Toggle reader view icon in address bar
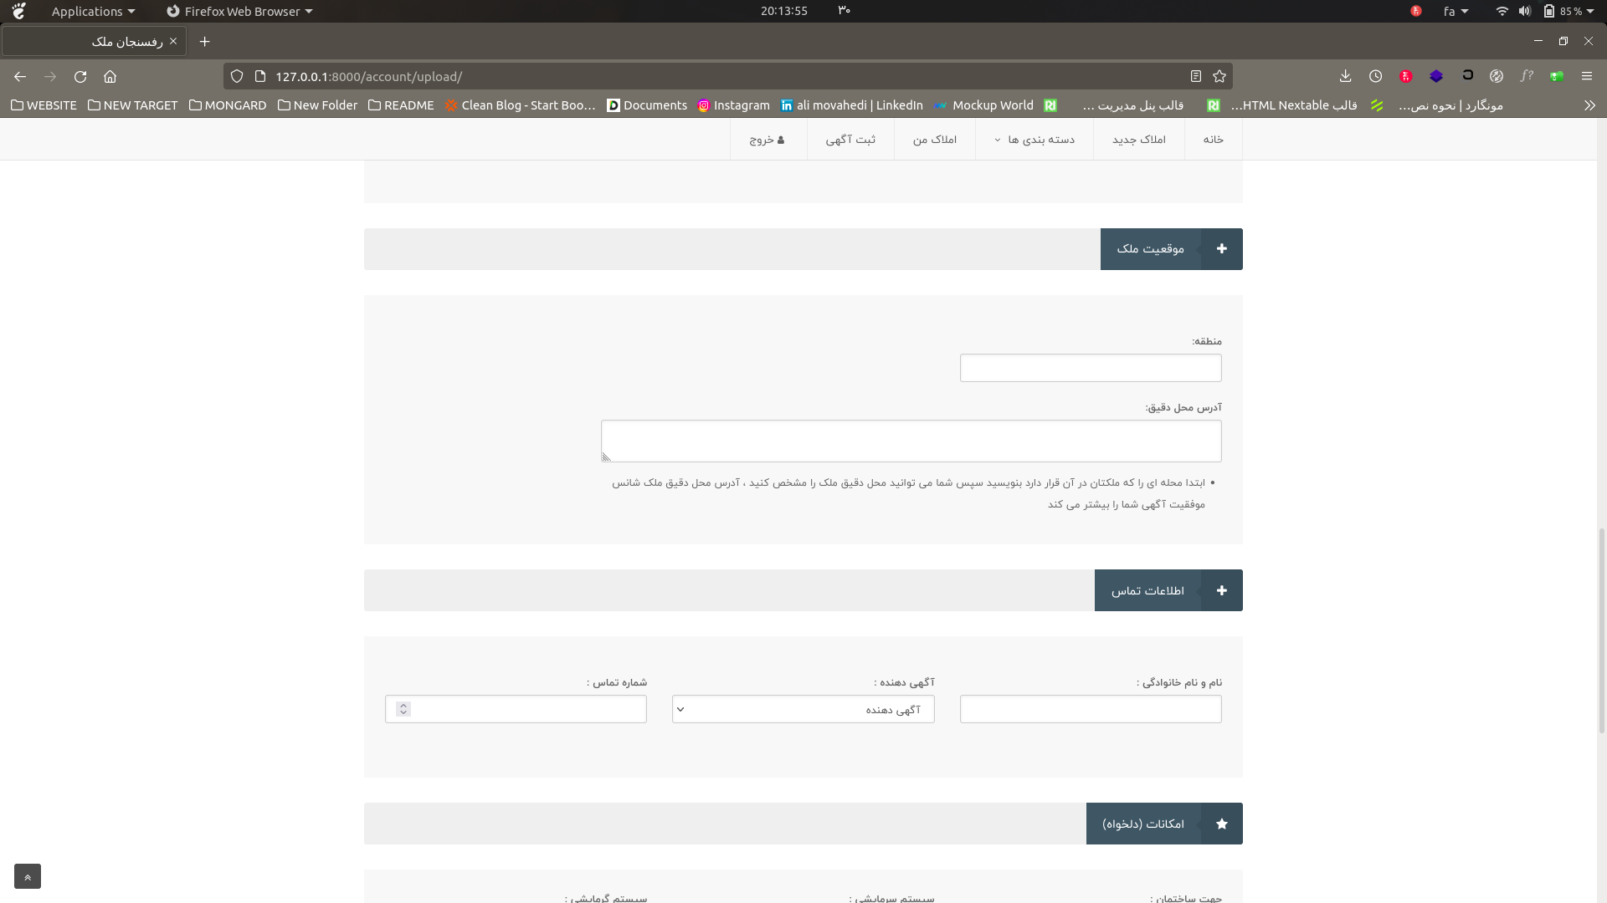 pos(1196,76)
